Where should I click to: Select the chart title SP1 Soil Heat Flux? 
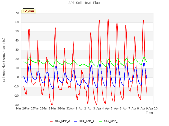click(84, 3)
